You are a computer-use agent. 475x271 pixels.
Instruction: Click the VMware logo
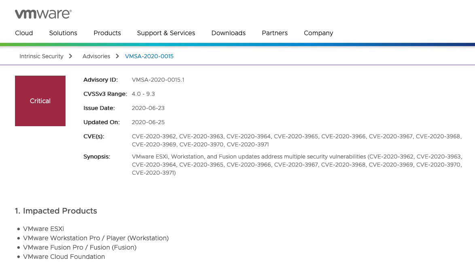(43, 14)
